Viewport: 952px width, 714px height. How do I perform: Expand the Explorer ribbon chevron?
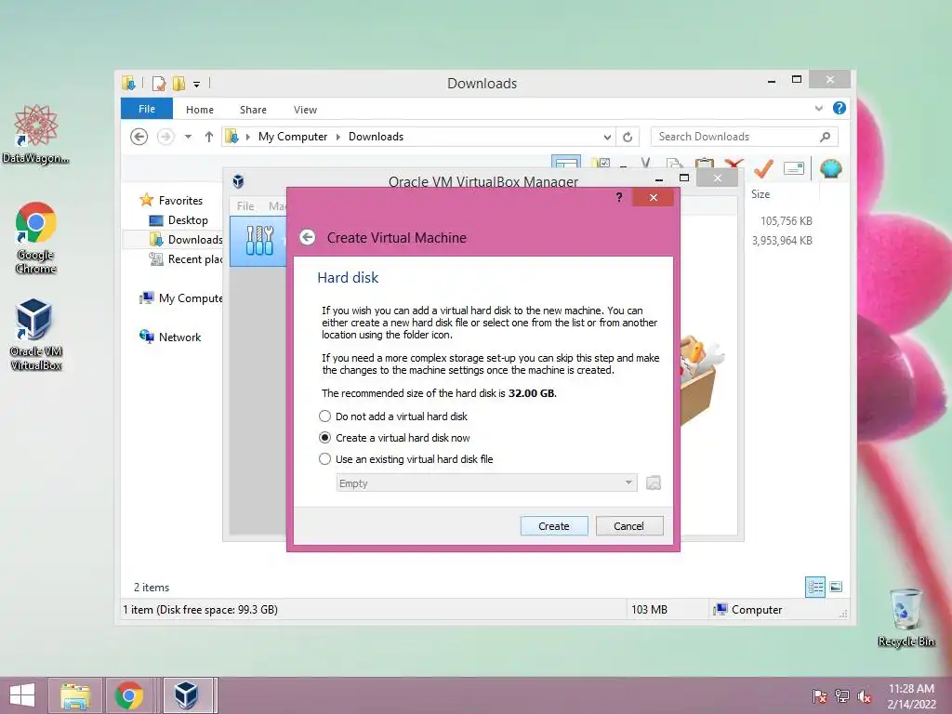[x=818, y=109]
